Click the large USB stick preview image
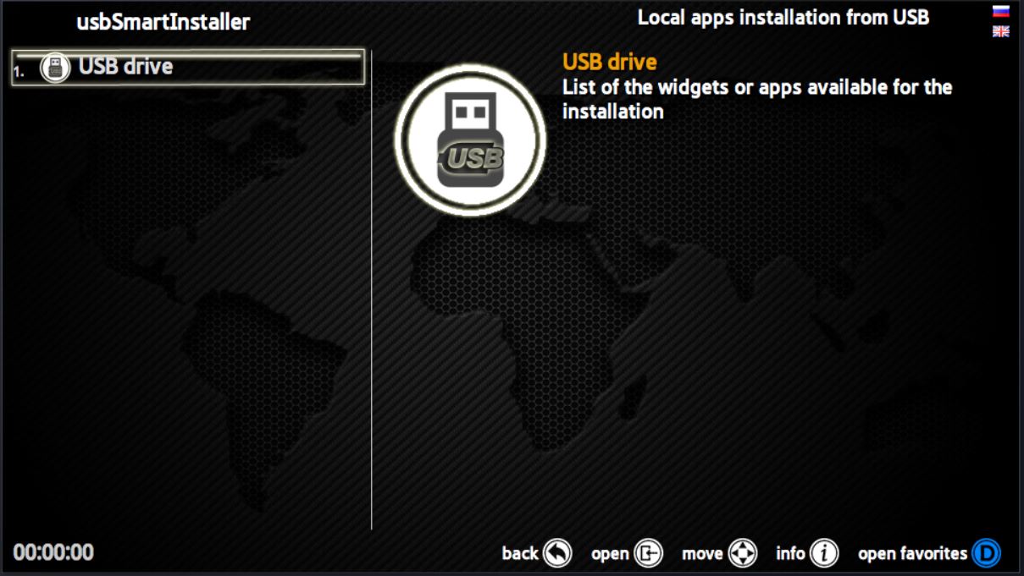Image resolution: width=1024 pixels, height=576 pixels. [x=470, y=140]
